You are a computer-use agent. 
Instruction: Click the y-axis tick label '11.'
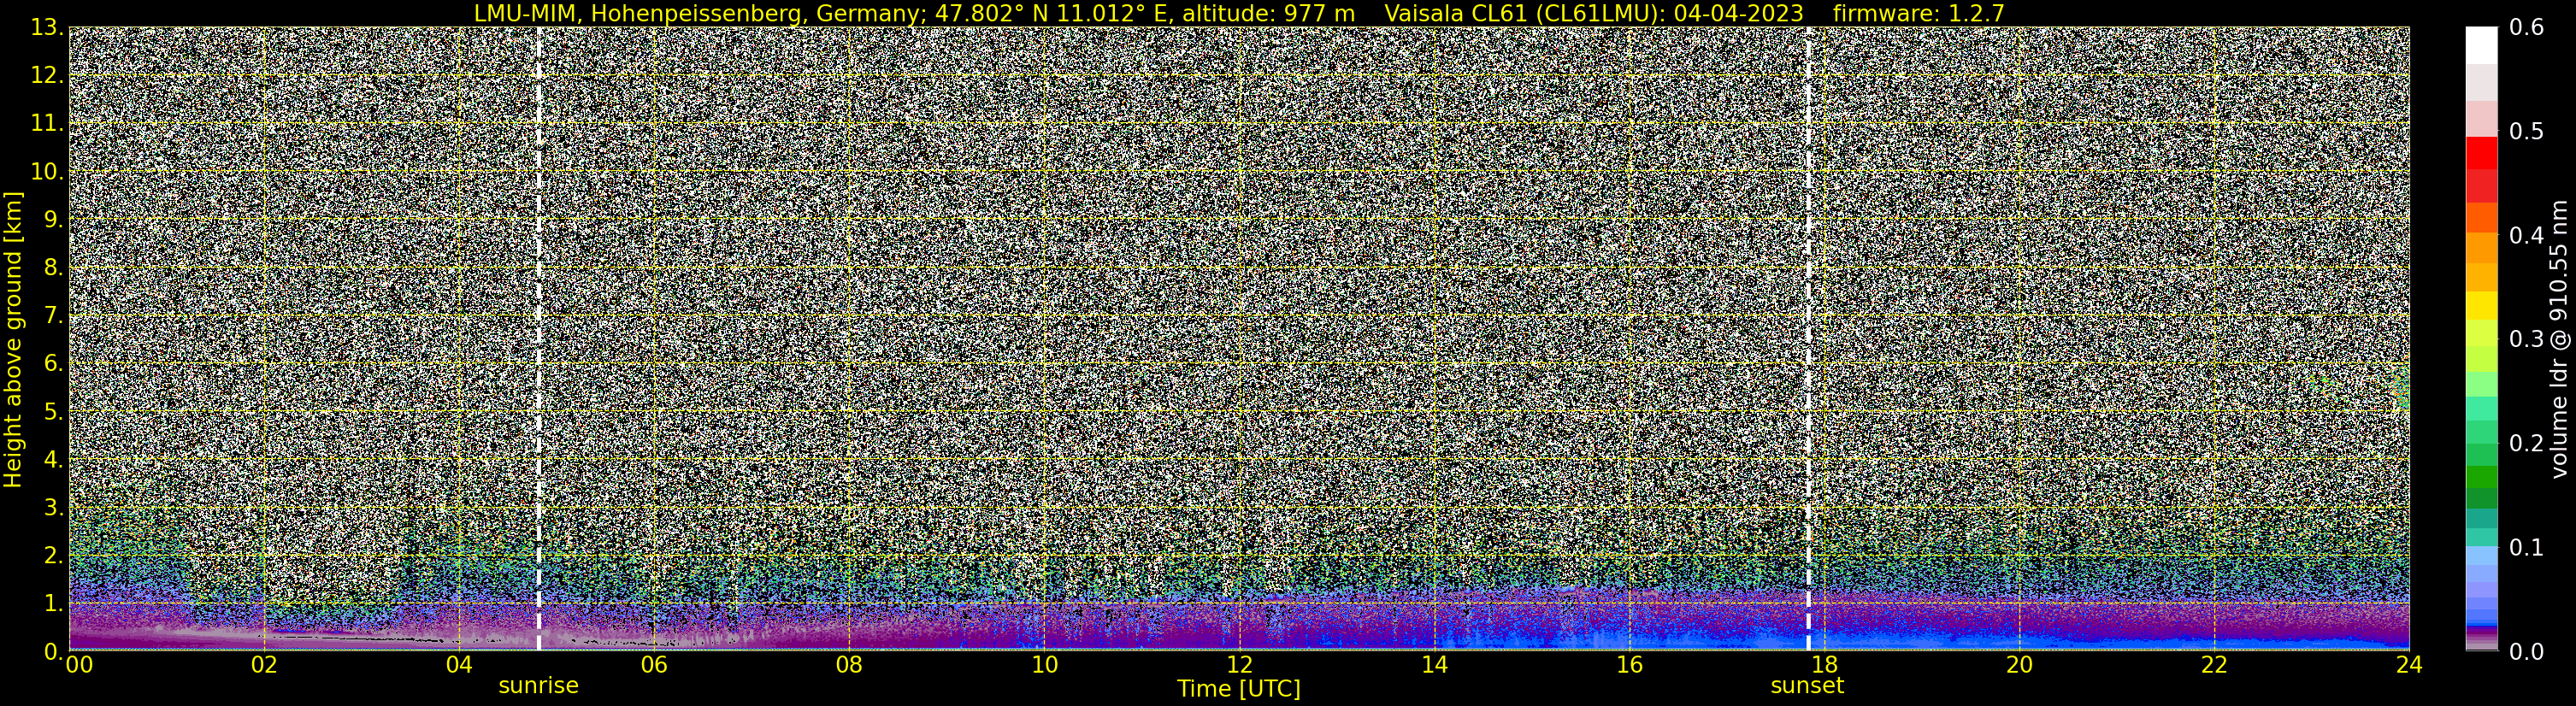47,123
